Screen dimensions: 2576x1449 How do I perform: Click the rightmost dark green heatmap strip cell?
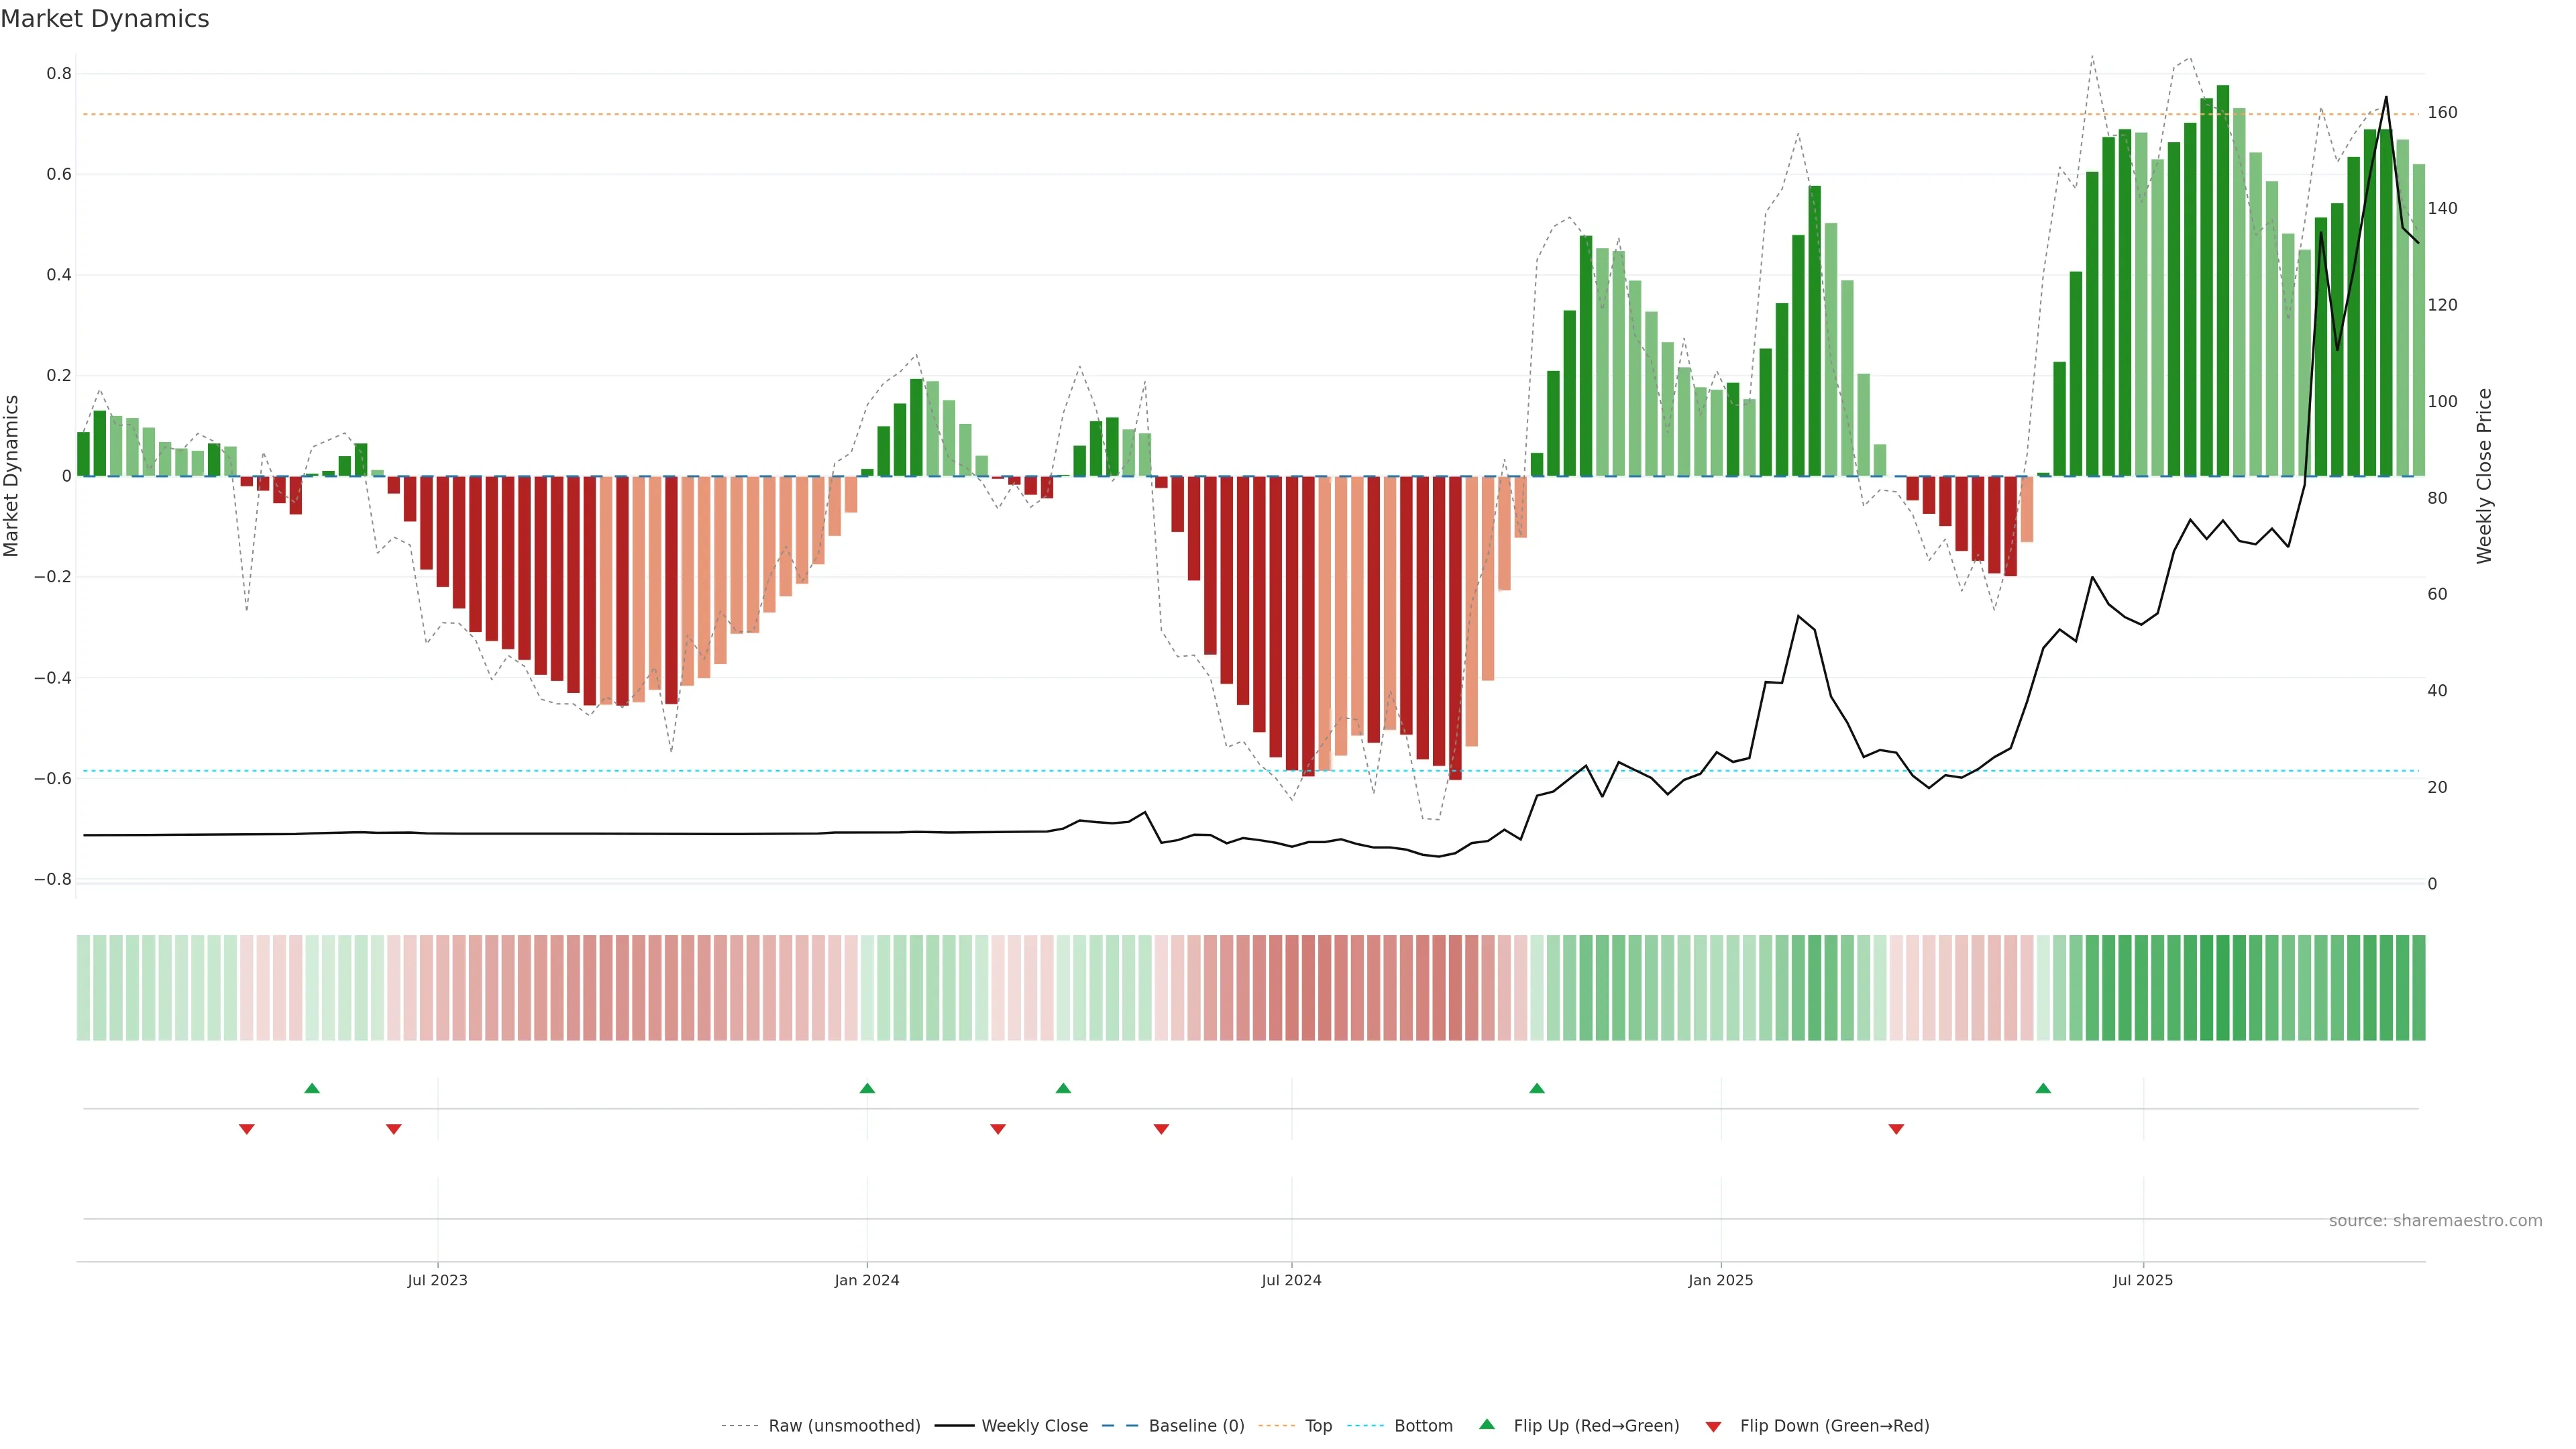(2418, 988)
